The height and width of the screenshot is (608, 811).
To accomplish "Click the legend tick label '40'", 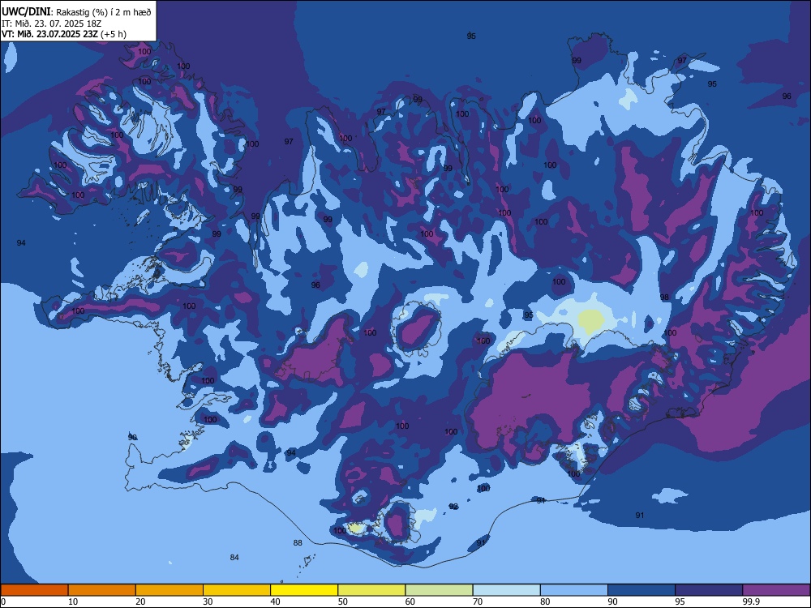I will click(x=276, y=602).
